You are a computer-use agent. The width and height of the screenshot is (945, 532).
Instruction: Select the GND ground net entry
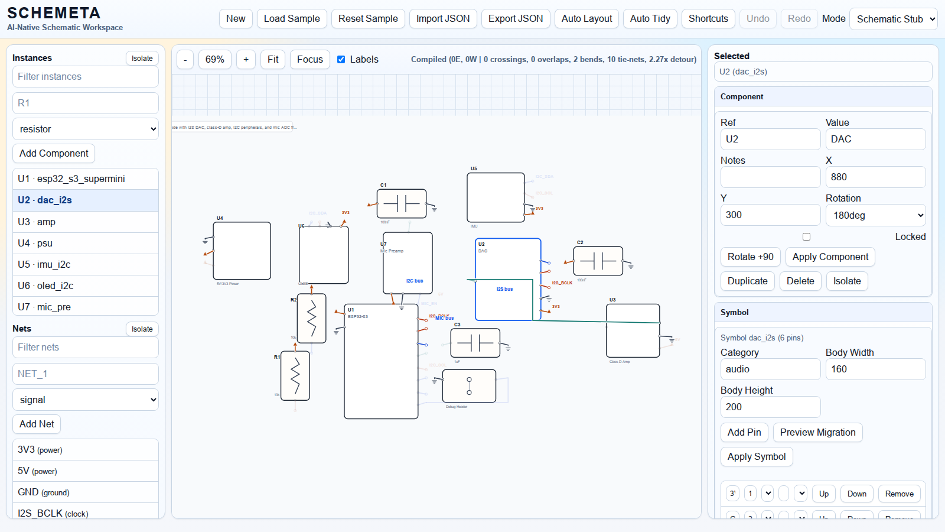(x=86, y=492)
